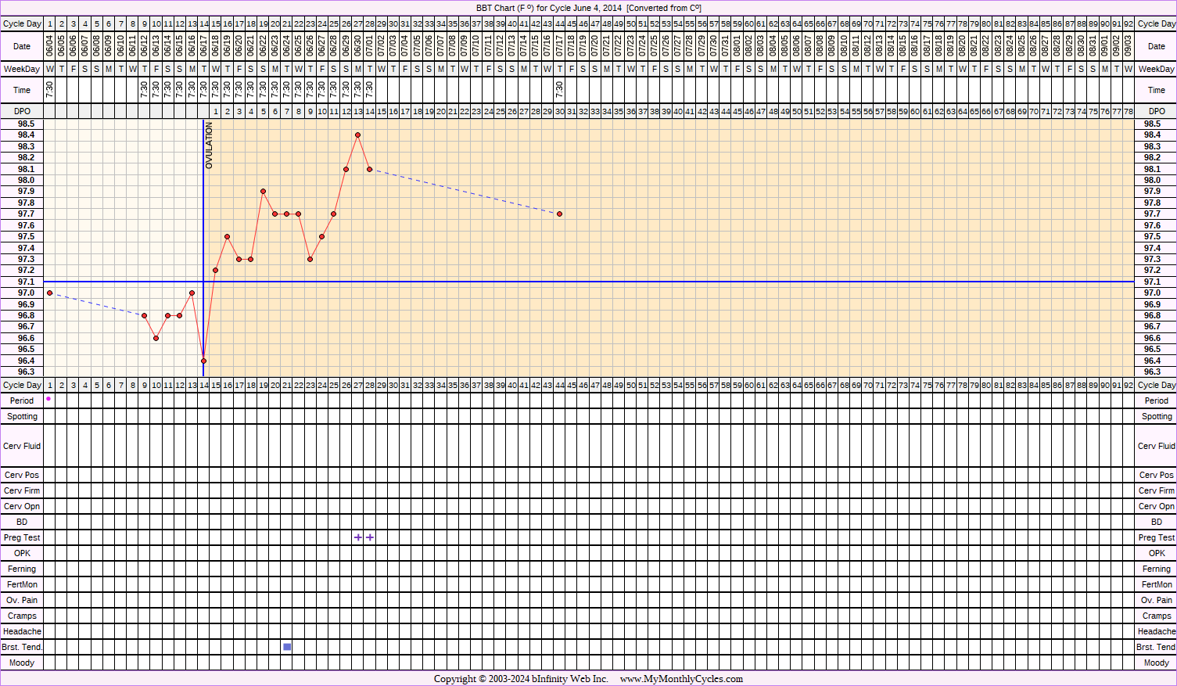The image size is (1177, 686).
Task: Click the www.MyMonthlyCycles.com text at bottom
Action: [x=681, y=679]
